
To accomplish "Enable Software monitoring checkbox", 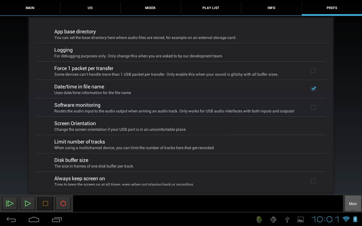I will point(313,107).
